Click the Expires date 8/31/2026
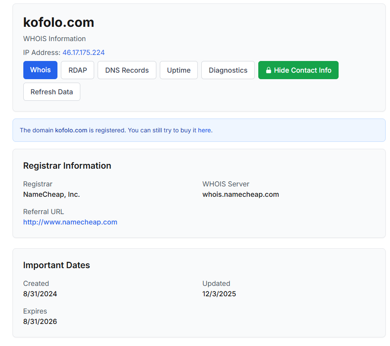The image size is (390, 346). [x=40, y=321]
